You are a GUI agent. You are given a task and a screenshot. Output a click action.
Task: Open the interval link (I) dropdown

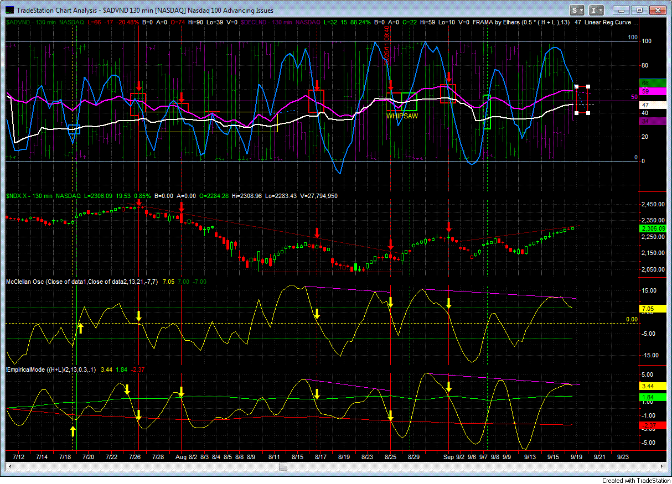[x=596, y=10]
